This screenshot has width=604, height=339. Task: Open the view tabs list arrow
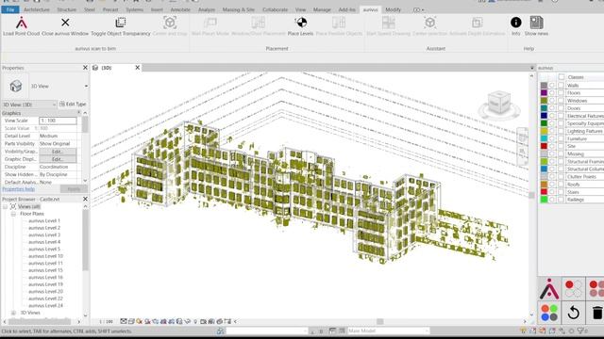532,68
